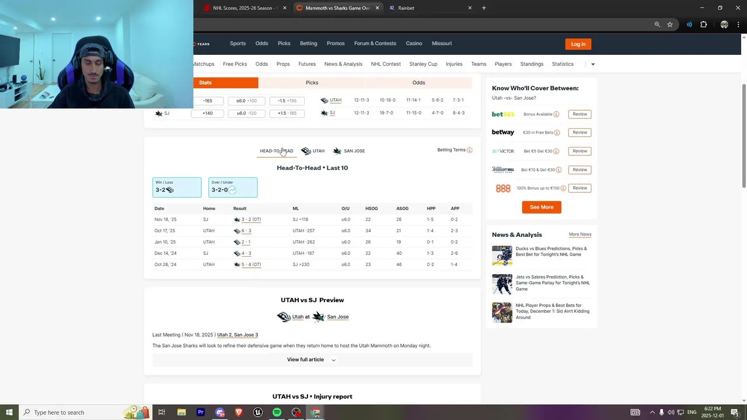
Task: Close the NHL Scores tab
Action: click(x=285, y=8)
